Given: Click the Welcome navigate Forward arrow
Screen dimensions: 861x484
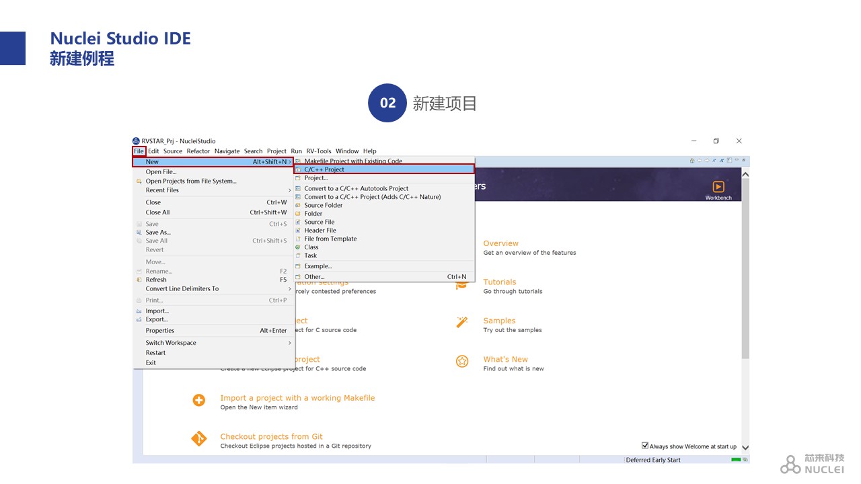Looking at the screenshot, I should 707,161.
